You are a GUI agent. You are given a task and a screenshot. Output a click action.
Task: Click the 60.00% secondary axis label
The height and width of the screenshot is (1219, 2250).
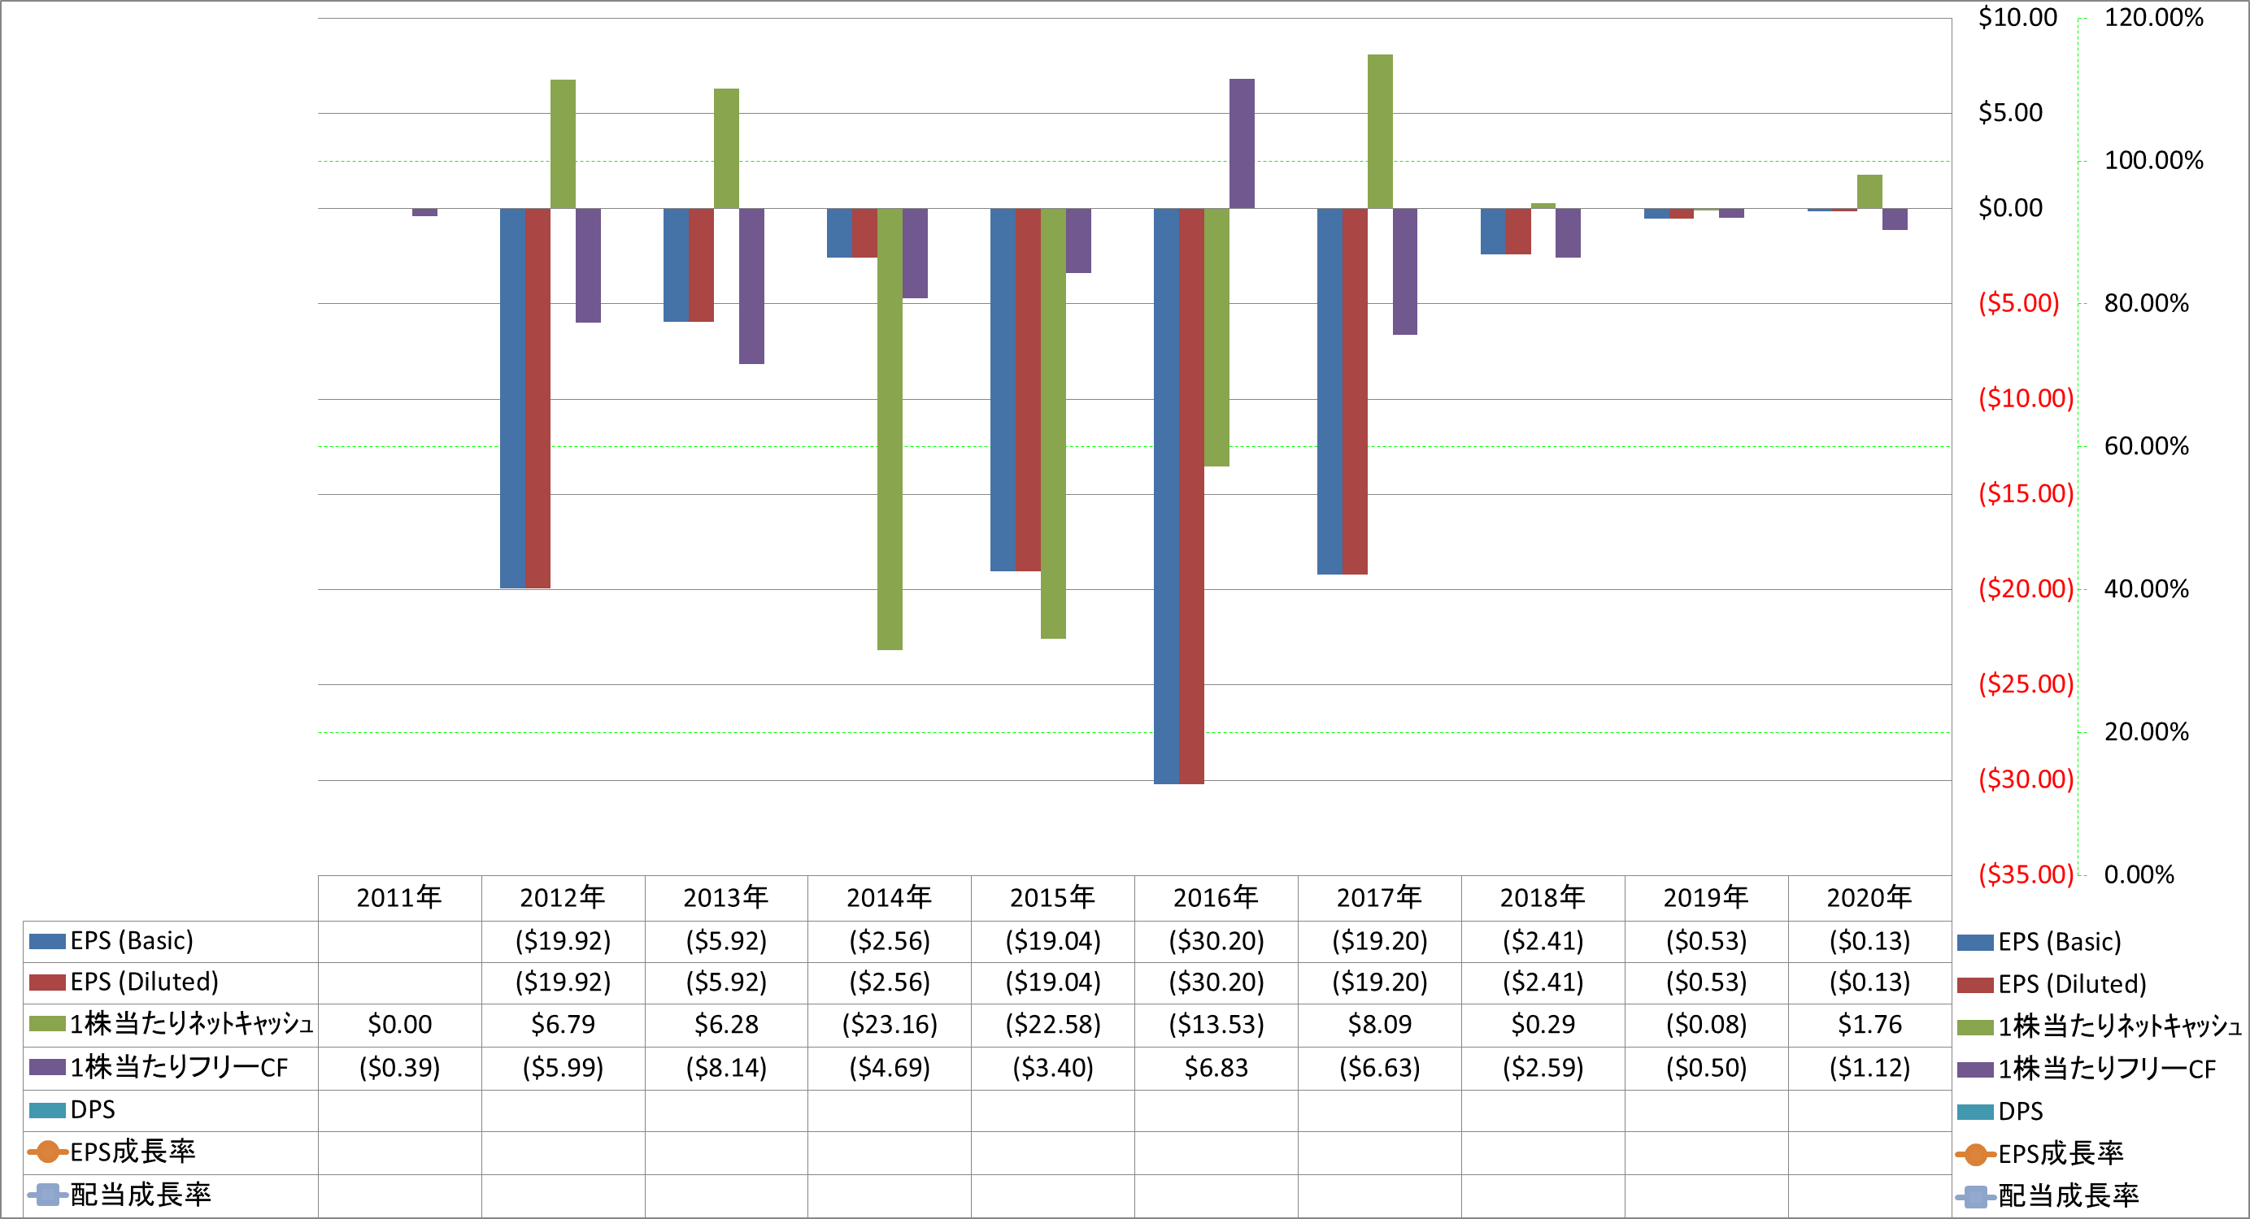pyautogui.click(x=2147, y=446)
